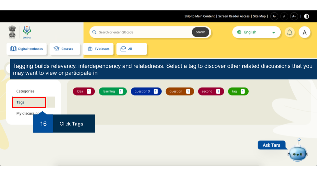
Task: Decrease font size with A- button
Action: [274, 16]
